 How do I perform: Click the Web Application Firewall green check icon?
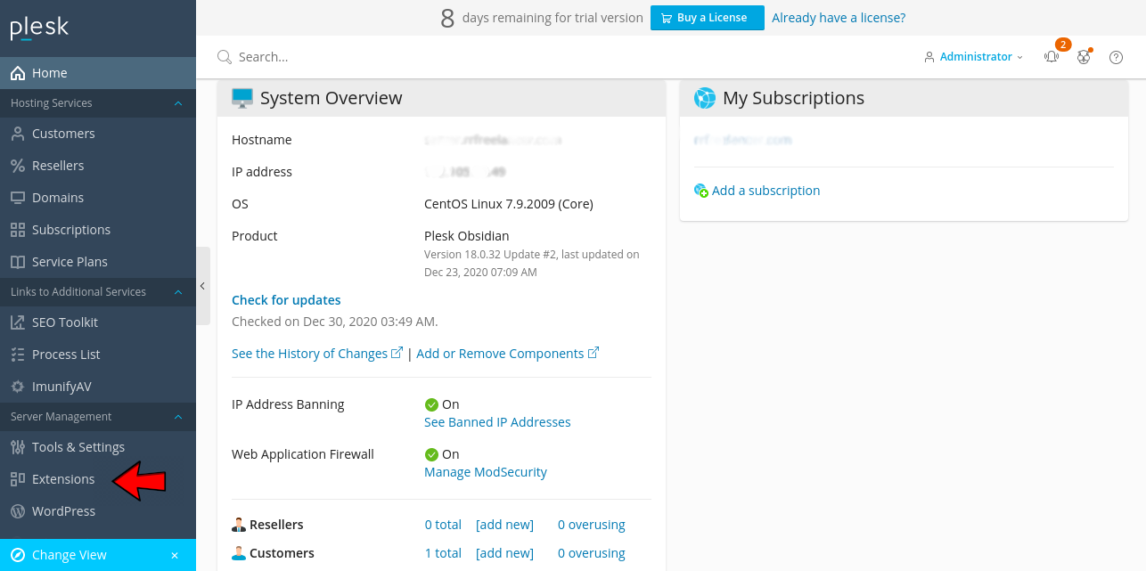431,454
